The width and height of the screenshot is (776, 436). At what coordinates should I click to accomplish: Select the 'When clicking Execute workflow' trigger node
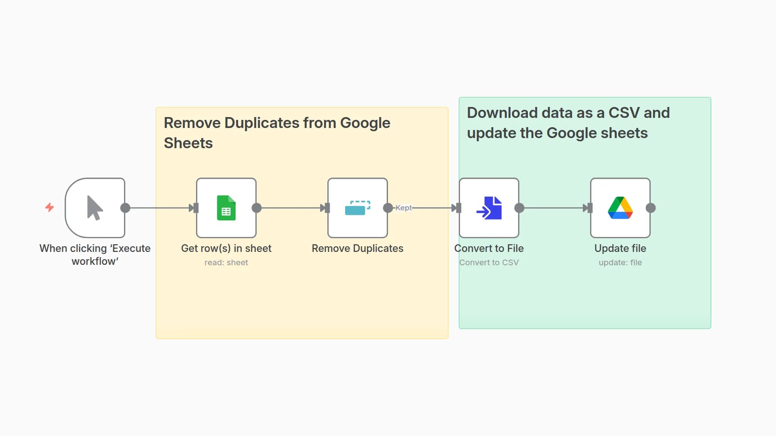(x=95, y=208)
